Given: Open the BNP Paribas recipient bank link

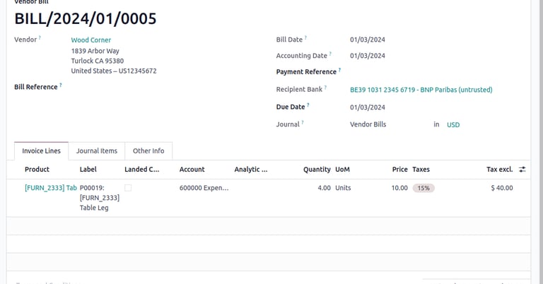Looking at the screenshot, I should point(421,90).
